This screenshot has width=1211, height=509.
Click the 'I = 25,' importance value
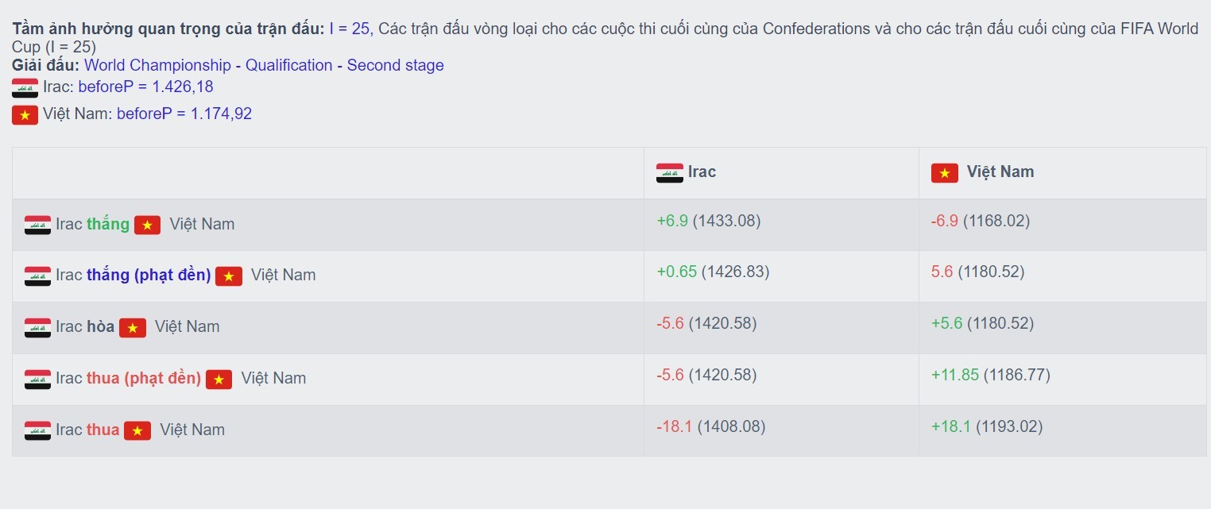pos(350,29)
